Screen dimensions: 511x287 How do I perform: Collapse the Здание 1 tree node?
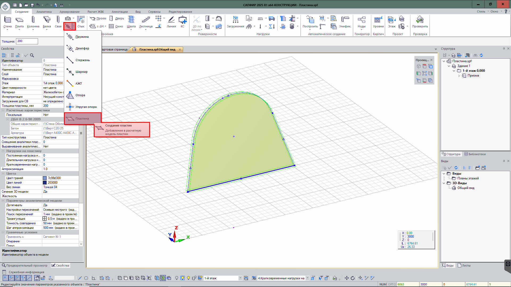click(449, 66)
